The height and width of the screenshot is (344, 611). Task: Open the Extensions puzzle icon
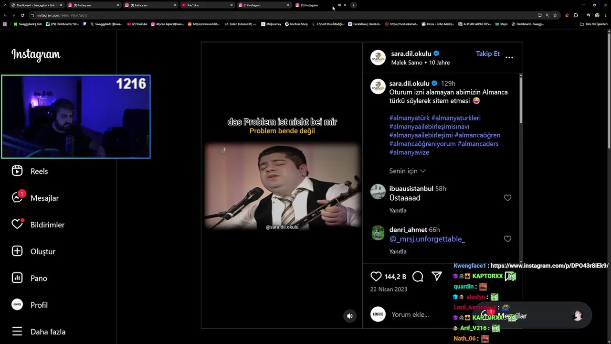(576, 15)
